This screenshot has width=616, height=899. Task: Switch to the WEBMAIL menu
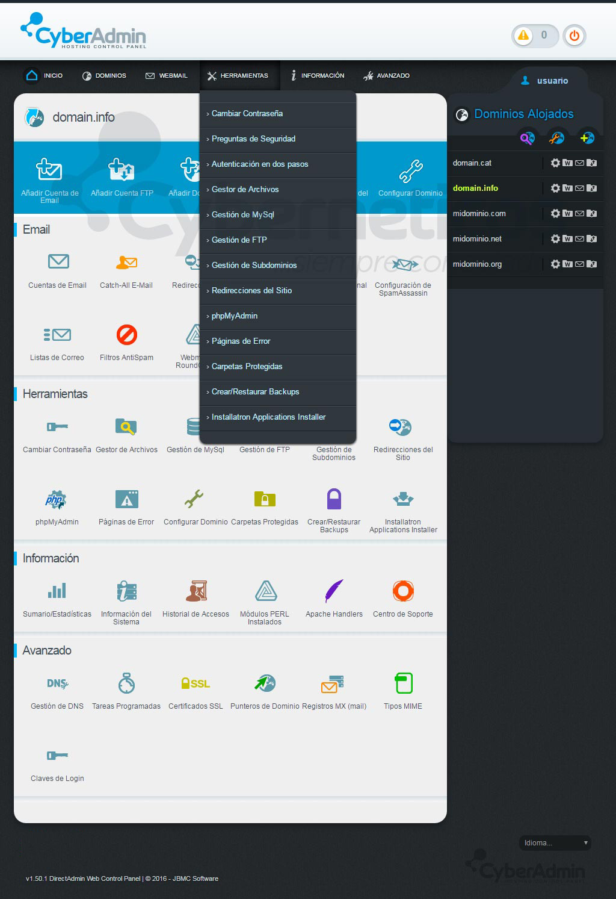pyautogui.click(x=166, y=75)
